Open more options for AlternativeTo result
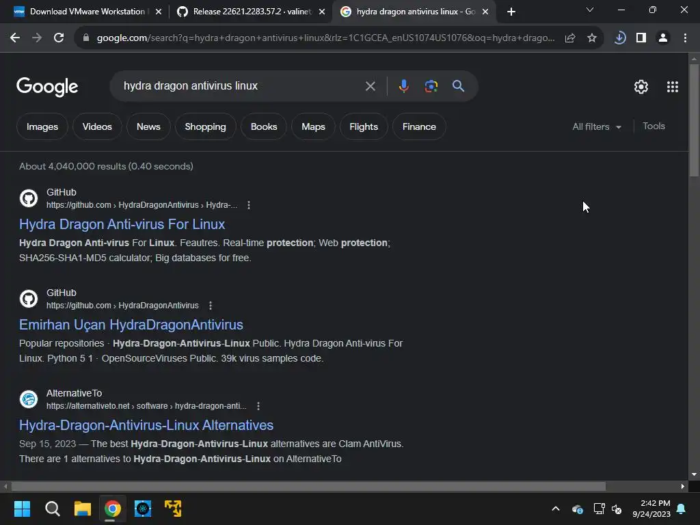This screenshot has height=525, width=700. [x=258, y=406]
